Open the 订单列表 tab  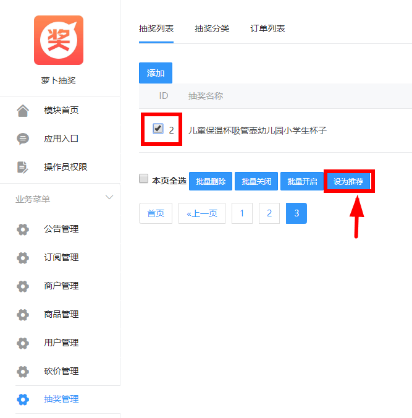pyautogui.click(x=267, y=29)
